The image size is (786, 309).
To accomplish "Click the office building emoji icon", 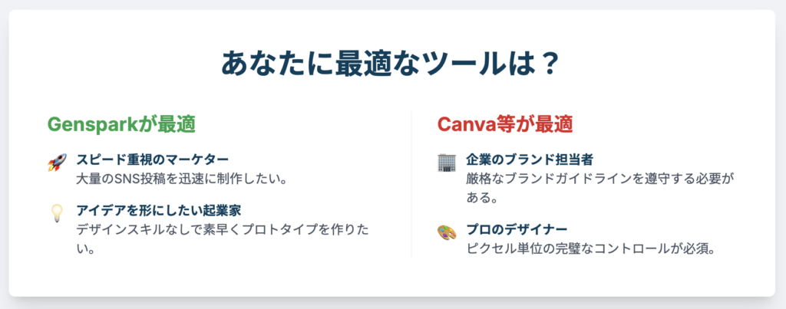I will pos(447,163).
